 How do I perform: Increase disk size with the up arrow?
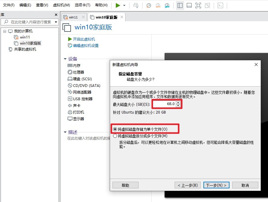pyautogui.click(x=178, y=102)
